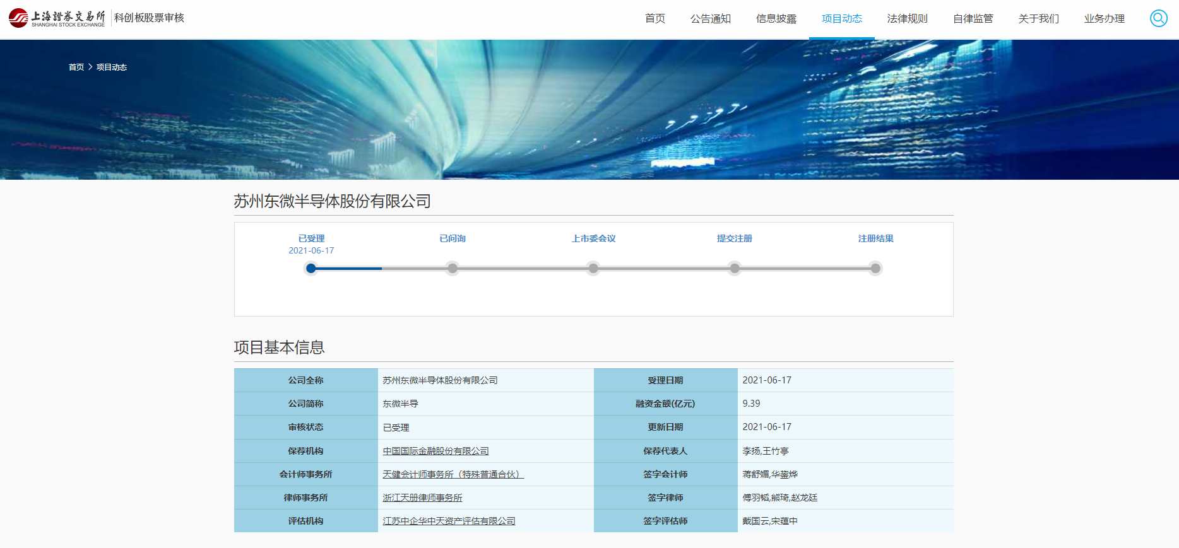Screen dimensions: 1179x548
Task: Click the 保荐代表人 header cell
Action: point(665,451)
